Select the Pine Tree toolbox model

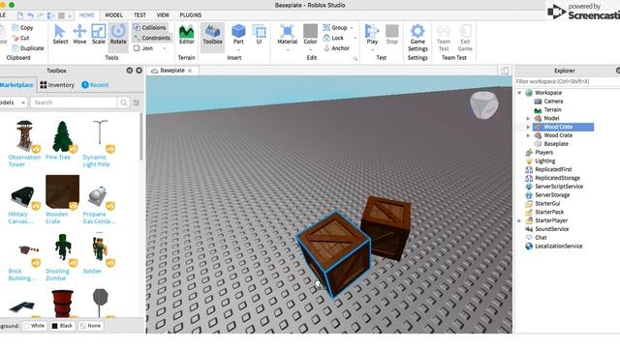62,141
